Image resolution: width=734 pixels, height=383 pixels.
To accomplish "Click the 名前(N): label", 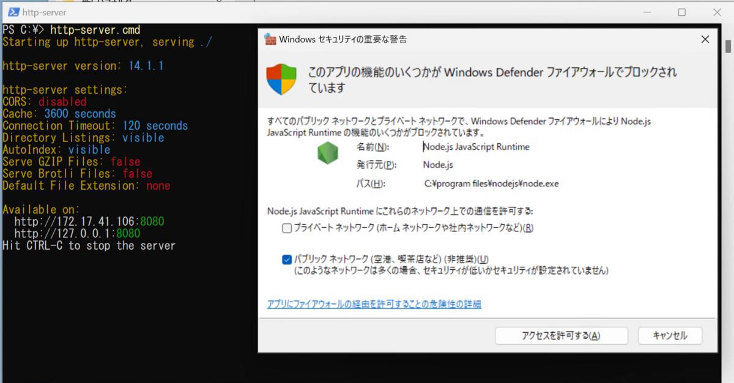I will point(373,147).
